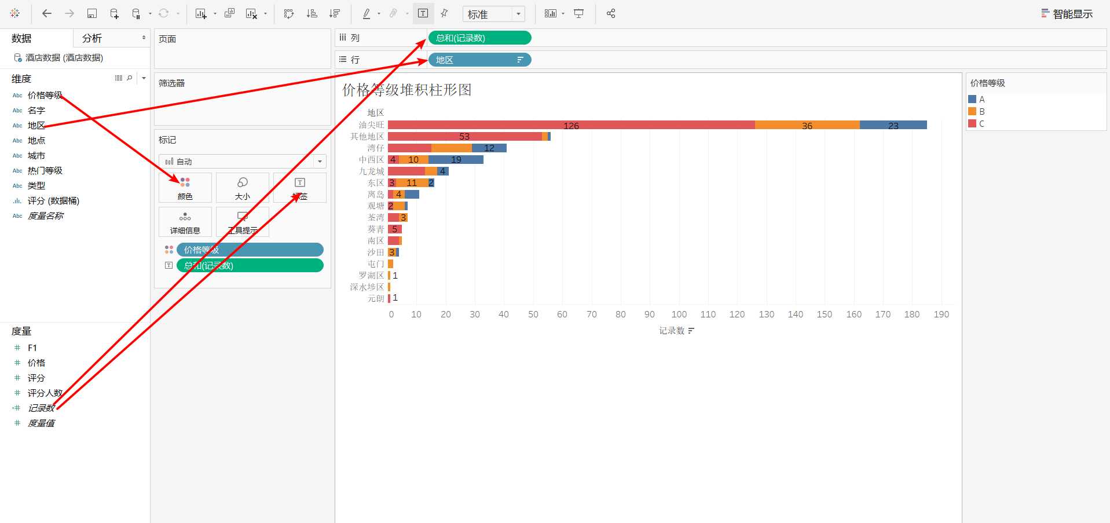Select legend color swatch A
The height and width of the screenshot is (523, 1110).
(x=973, y=99)
